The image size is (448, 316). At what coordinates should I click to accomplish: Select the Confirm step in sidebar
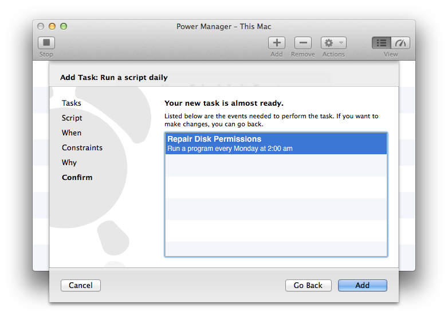(x=77, y=177)
